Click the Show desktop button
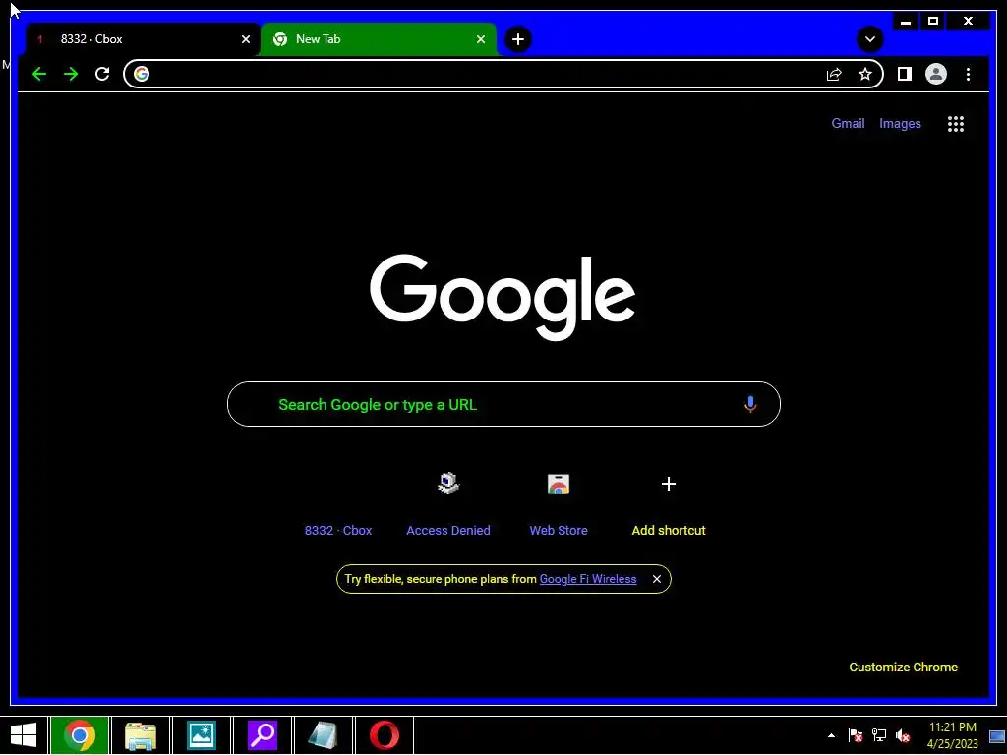 pos(997,735)
